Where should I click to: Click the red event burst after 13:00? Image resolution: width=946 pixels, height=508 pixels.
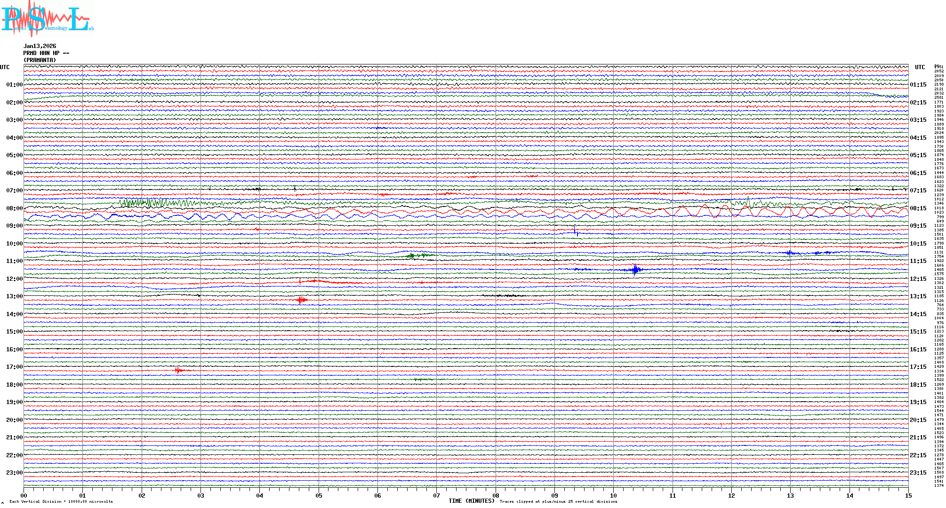[302, 300]
